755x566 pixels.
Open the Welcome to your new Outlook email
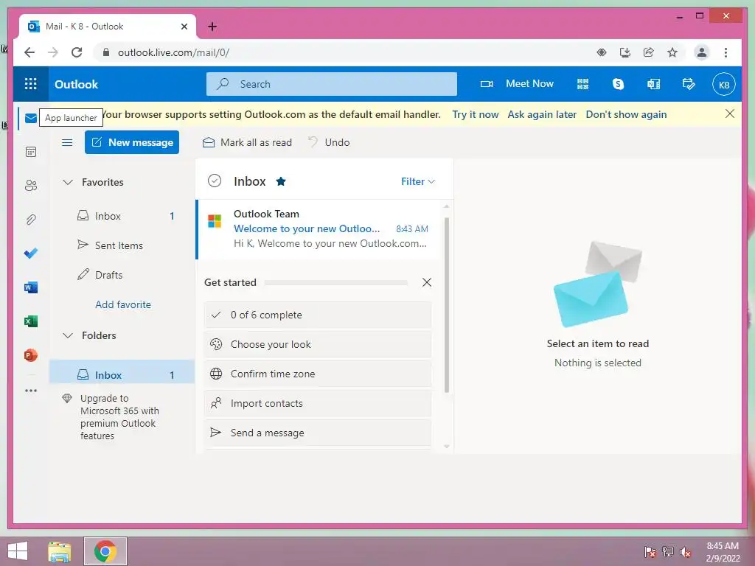(x=318, y=229)
